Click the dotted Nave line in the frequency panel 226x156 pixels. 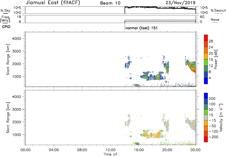pos(160,20)
